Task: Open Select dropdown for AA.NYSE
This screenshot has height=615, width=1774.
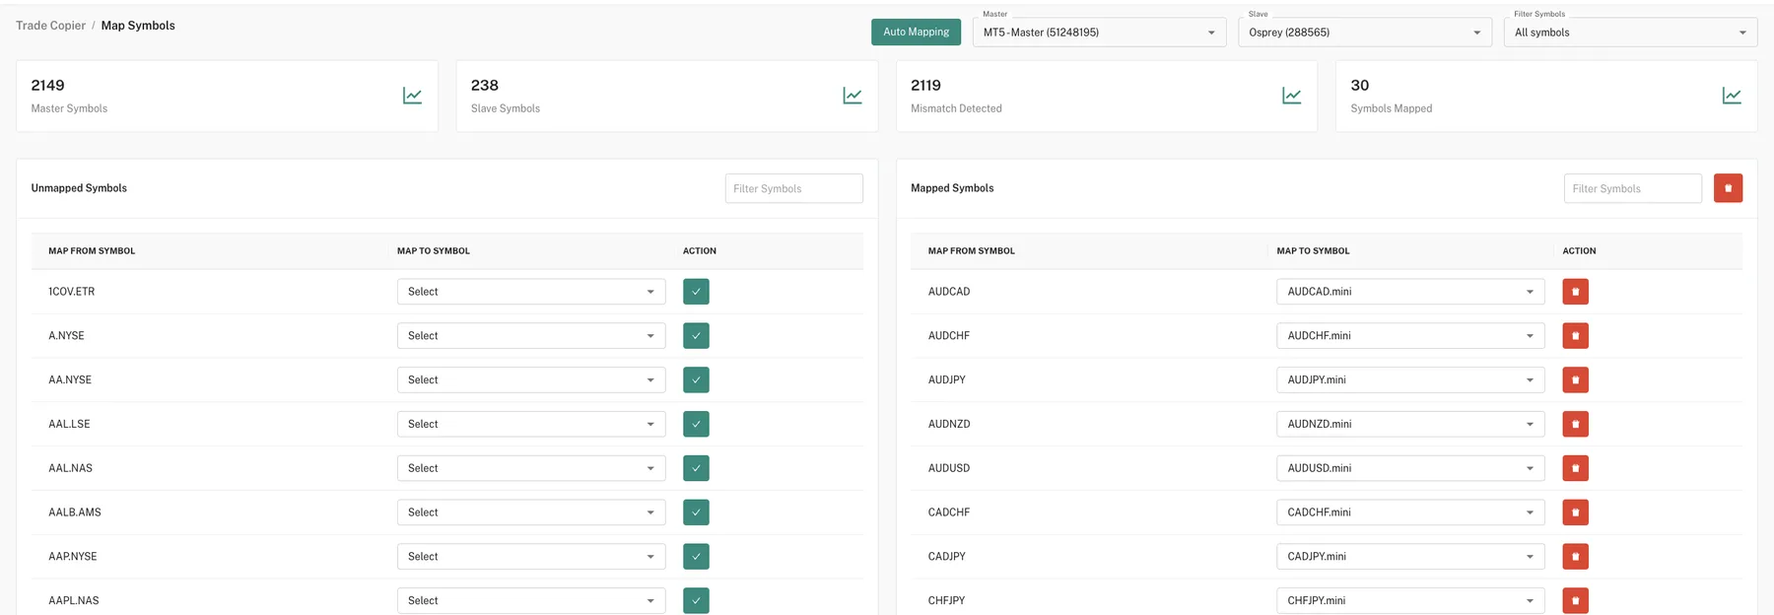Action: pos(531,379)
